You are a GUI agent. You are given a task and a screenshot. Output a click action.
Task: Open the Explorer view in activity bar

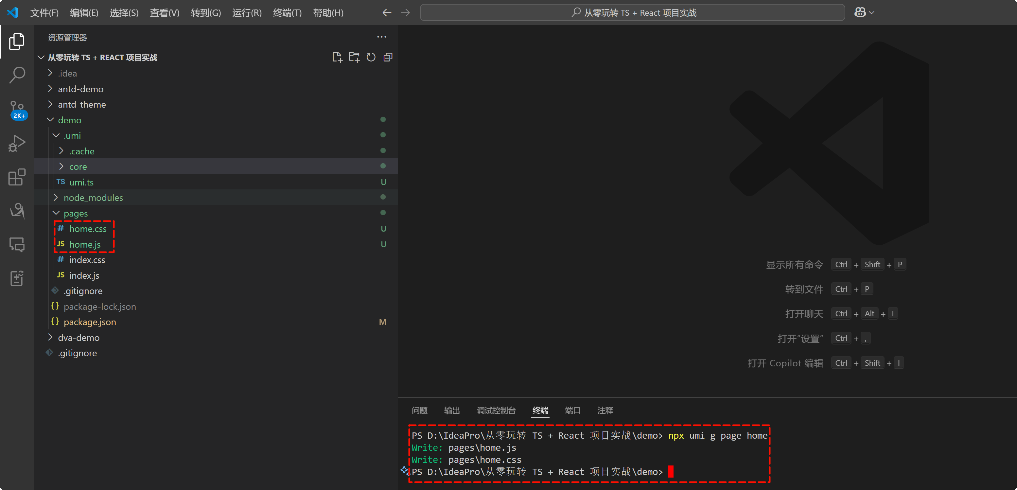(17, 42)
